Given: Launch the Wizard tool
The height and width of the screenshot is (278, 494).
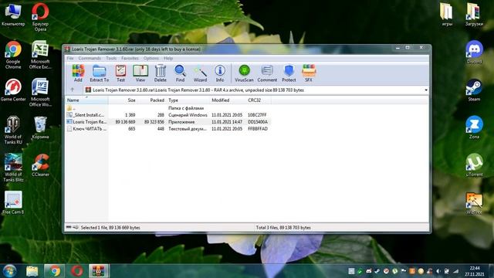Looking at the screenshot, I should click(x=200, y=73).
